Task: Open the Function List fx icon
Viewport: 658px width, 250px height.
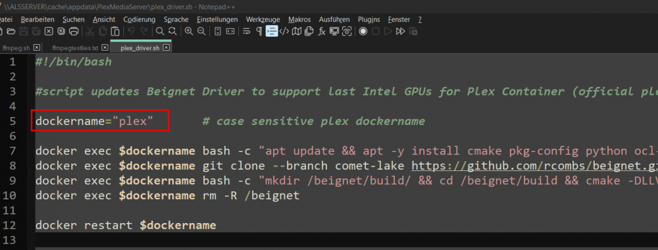Action: [x=322, y=31]
